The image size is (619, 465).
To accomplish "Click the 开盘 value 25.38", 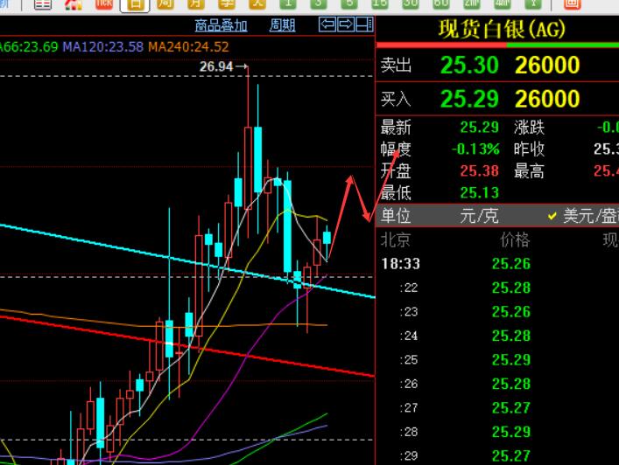I will (x=479, y=171).
